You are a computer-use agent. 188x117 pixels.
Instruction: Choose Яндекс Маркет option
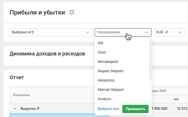[x=122, y=71]
